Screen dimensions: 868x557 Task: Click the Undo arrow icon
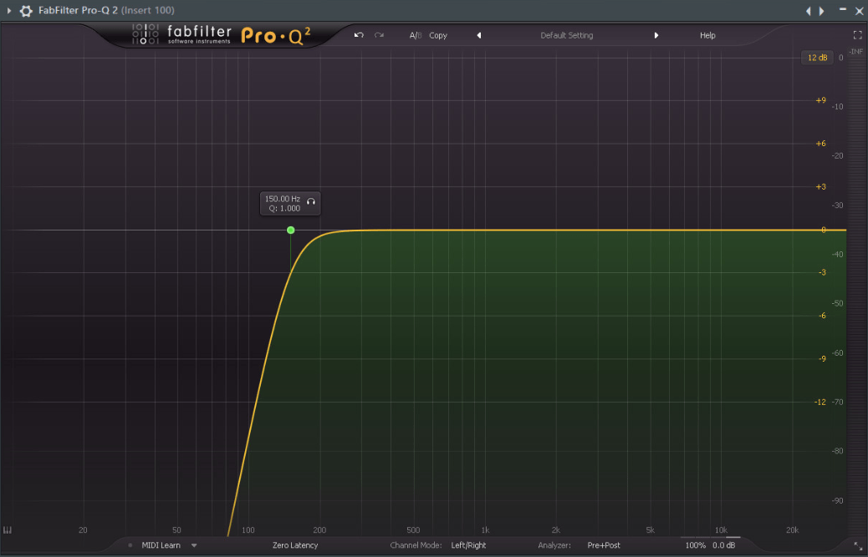click(x=359, y=35)
